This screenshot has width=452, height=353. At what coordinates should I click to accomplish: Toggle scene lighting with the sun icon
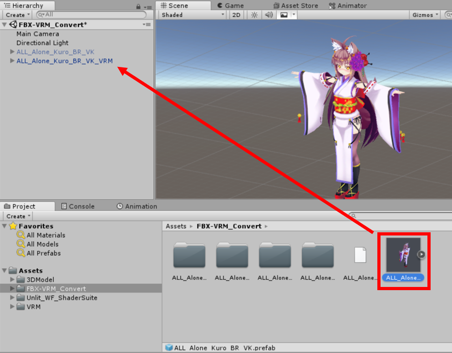point(254,15)
